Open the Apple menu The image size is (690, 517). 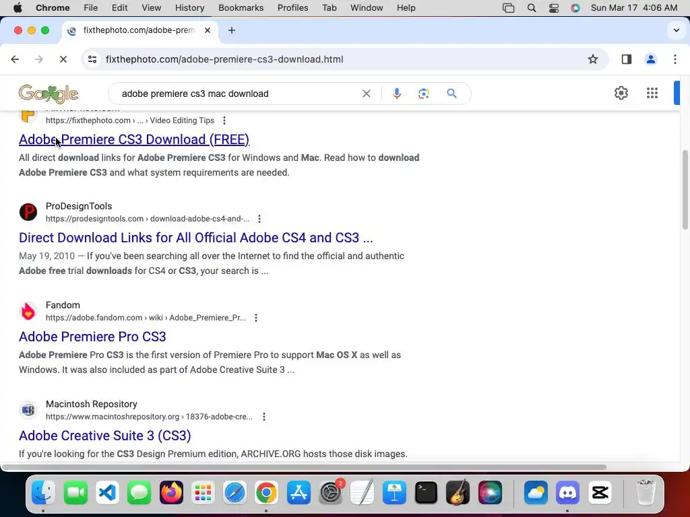pos(18,8)
